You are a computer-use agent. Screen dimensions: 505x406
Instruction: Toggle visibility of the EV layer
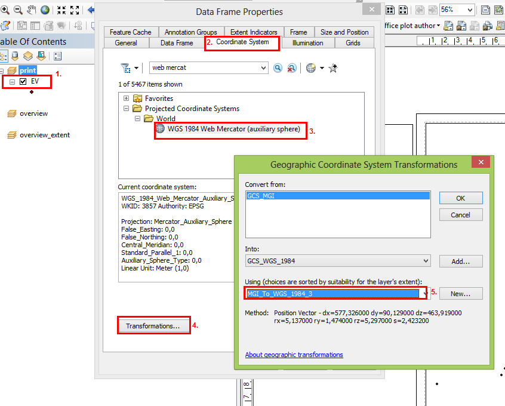tap(23, 81)
